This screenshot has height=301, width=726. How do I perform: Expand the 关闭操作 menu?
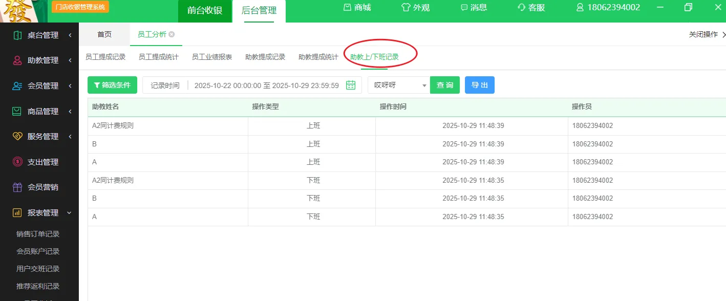click(707, 35)
